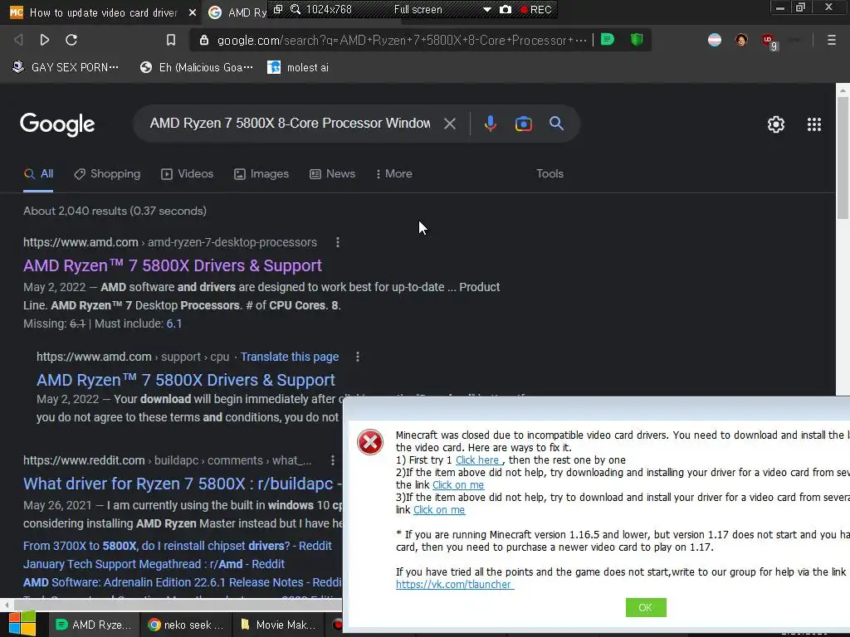The image size is (850, 637).
Task: Click 'Click on me' link in step 3
Action: 439,510
